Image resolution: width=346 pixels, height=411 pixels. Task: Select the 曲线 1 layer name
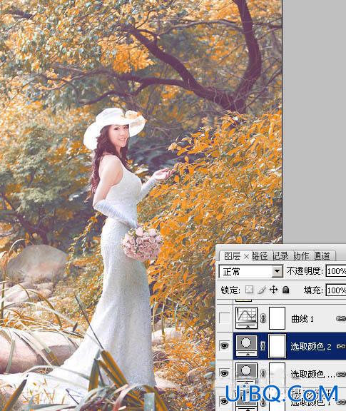point(302,319)
